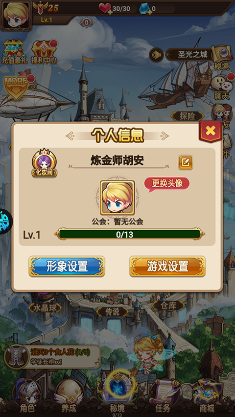This screenshot has height=417, width=235.
Task: Click the 游戏设置 orange button
Action: (167, 266)
